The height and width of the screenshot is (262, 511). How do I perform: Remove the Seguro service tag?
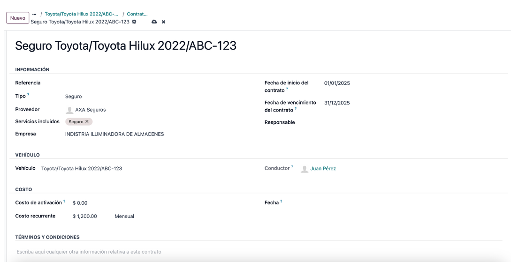coord(87,121)
